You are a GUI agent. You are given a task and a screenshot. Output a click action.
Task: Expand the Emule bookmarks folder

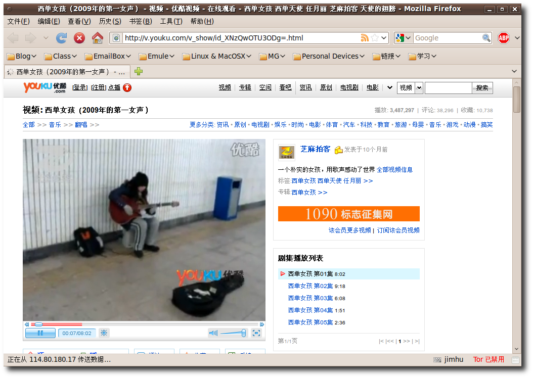point(157,56)
